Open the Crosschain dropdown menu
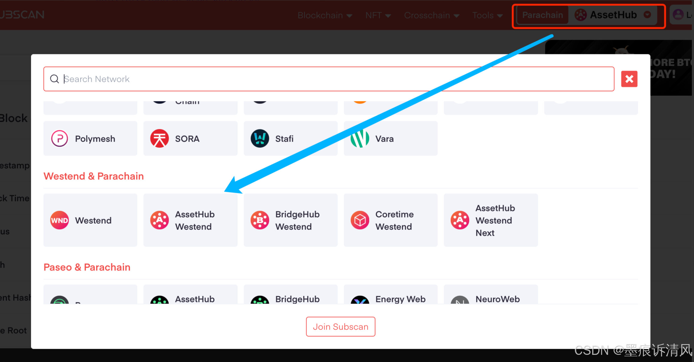 [432, 15]
